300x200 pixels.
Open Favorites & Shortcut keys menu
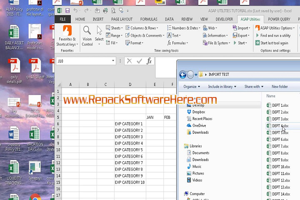(x=67, y=36)
